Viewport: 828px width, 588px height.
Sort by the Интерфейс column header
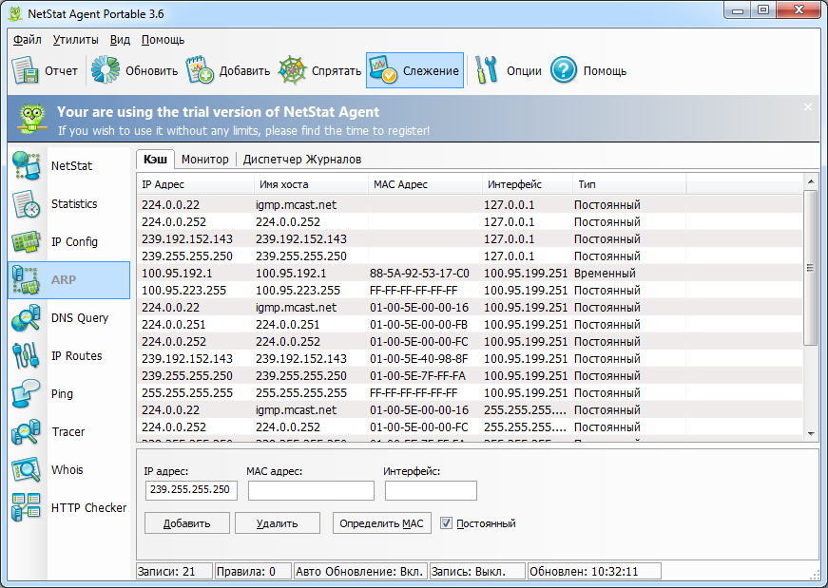tap(528, 184)
